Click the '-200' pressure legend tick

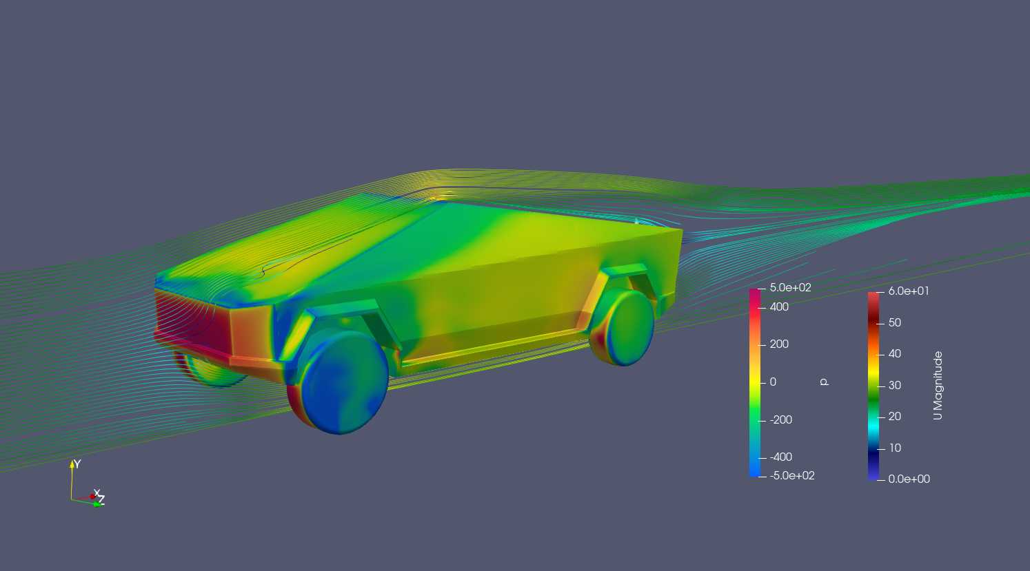pyautogui.click(x=780, y=419)
